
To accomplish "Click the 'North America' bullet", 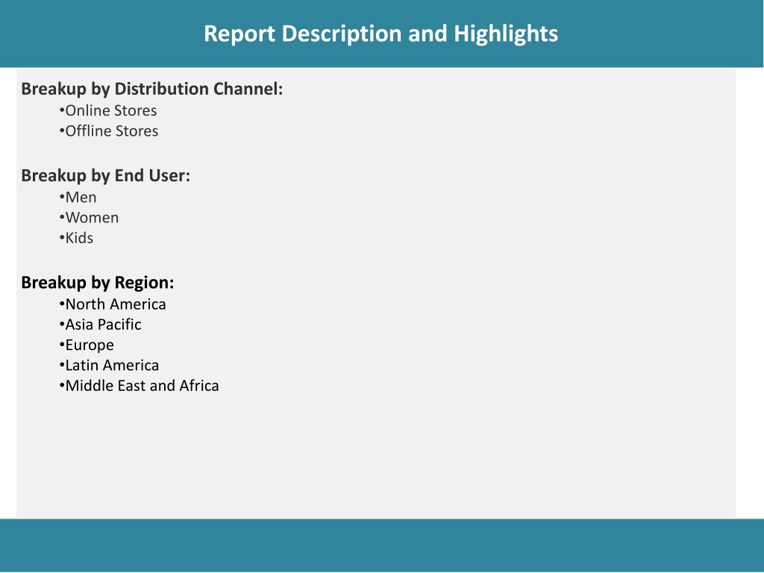I will click(x=113, y=304).
